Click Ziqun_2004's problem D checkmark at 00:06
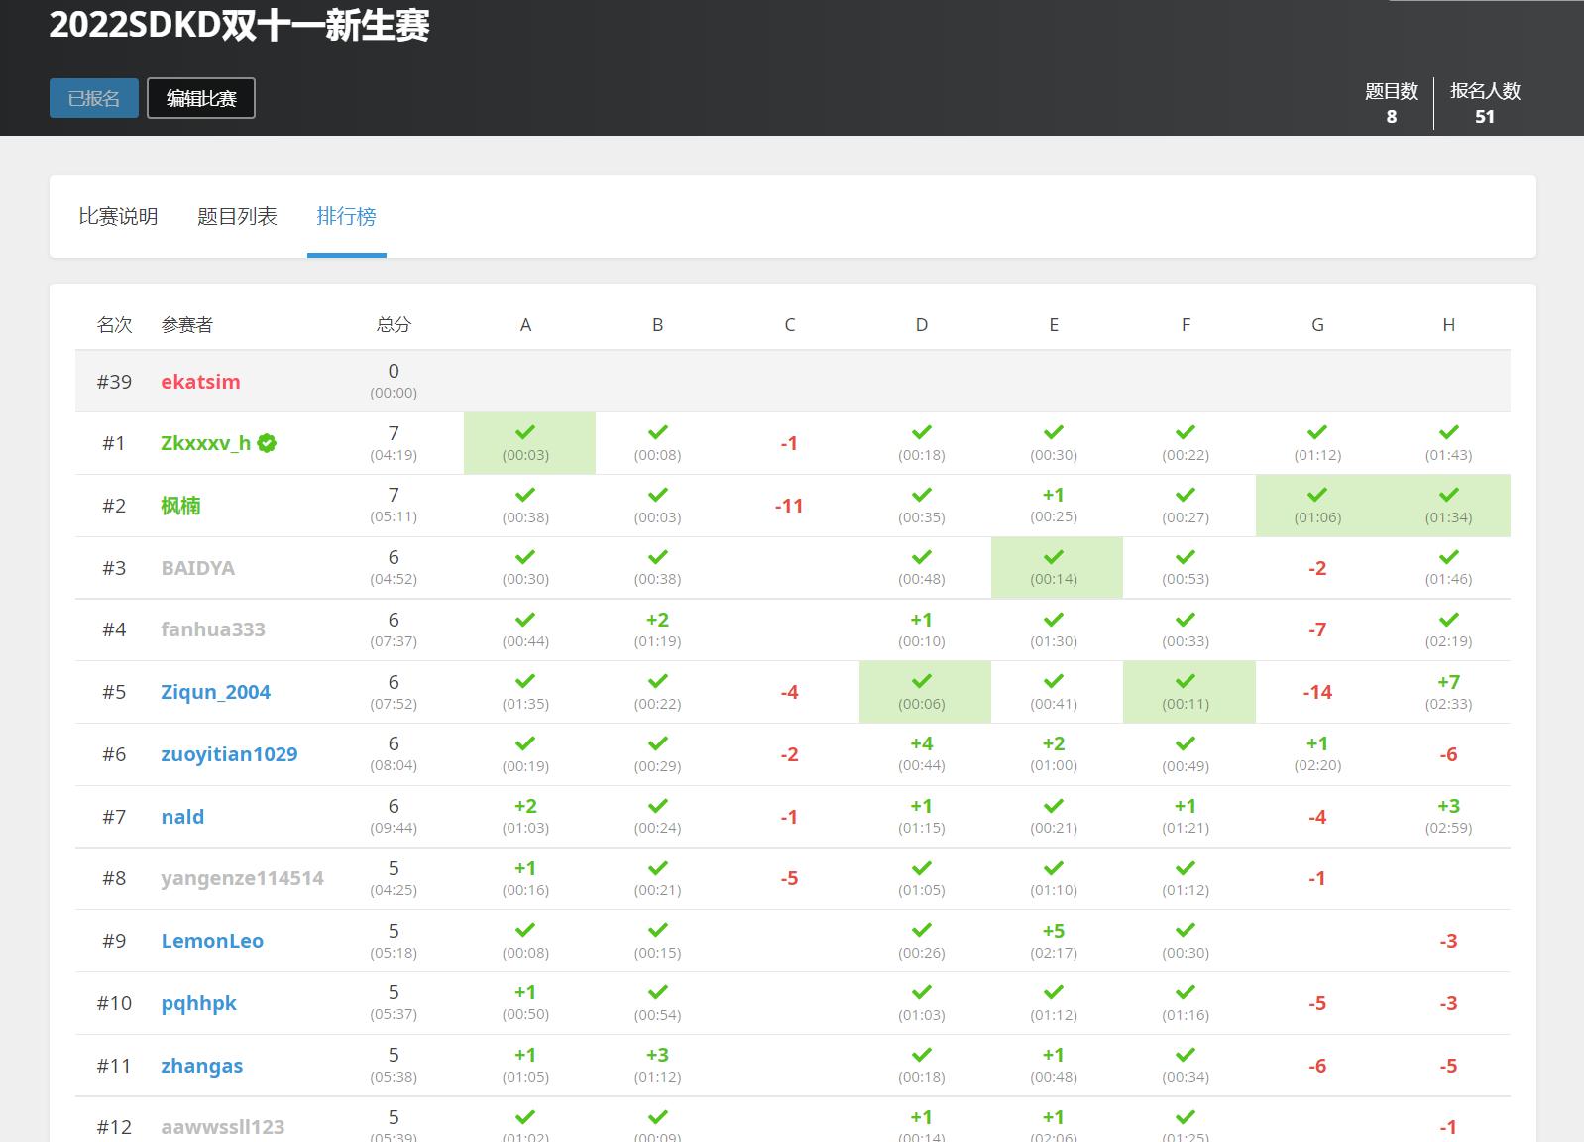 tap(921, 681)
